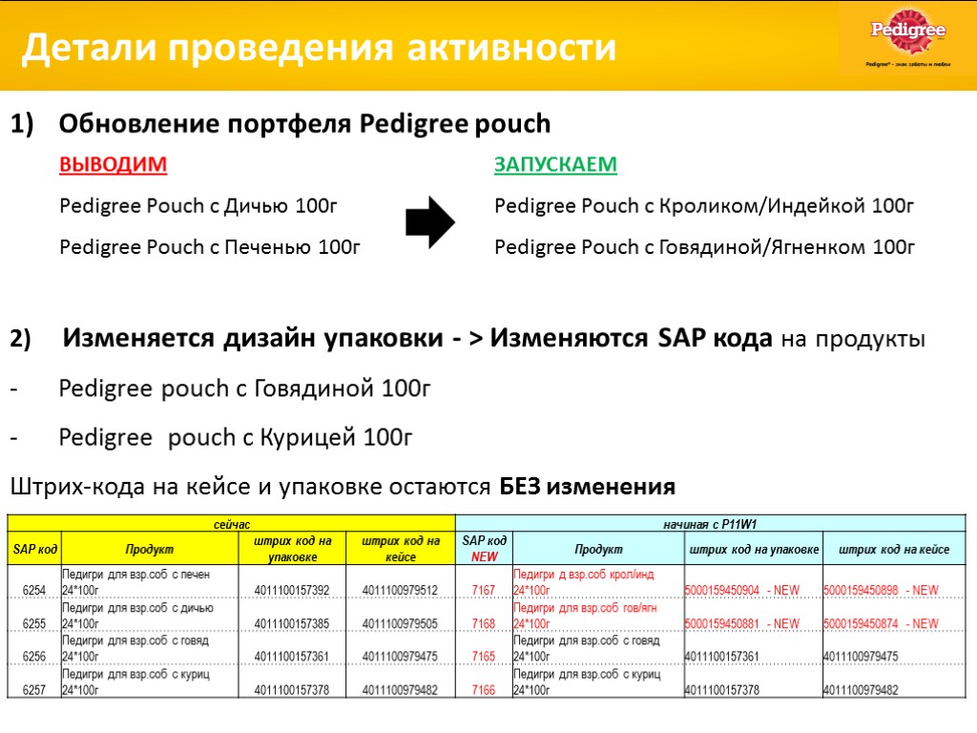Click the yellow 'штрих код на кейсе' header
This screenshot has width=977, height=733.
[401, 549]
